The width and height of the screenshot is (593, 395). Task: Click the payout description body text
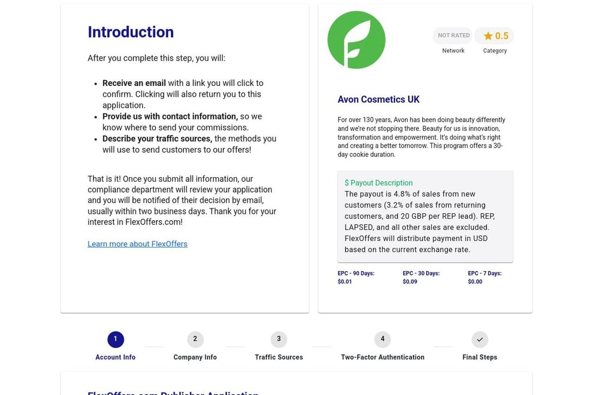420,222
